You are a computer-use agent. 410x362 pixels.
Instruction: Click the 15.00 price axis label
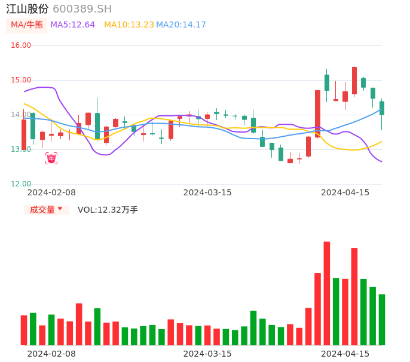point(21,80)
